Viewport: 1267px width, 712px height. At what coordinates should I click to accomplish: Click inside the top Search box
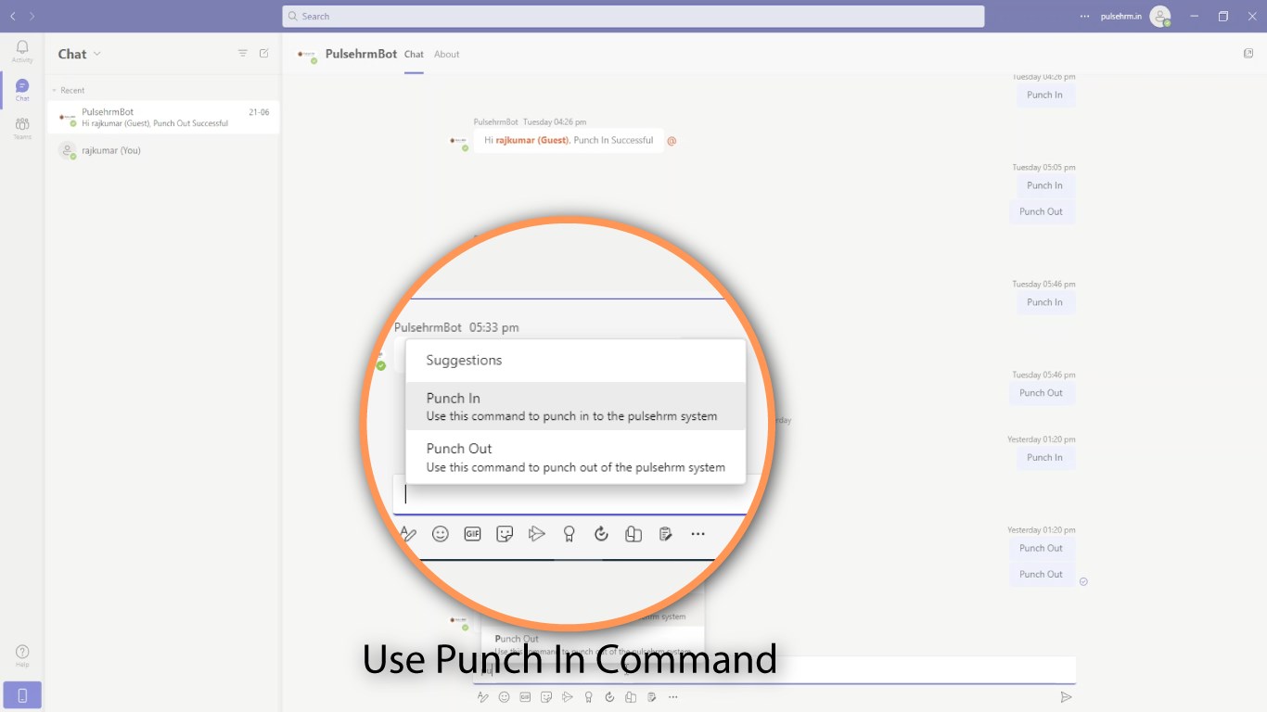[633, 16]
